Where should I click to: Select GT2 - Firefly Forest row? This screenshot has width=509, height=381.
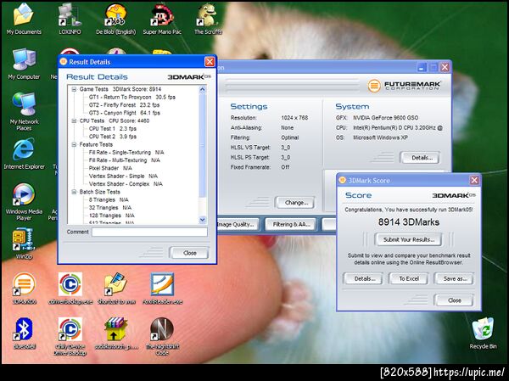[x=125, y=105]
